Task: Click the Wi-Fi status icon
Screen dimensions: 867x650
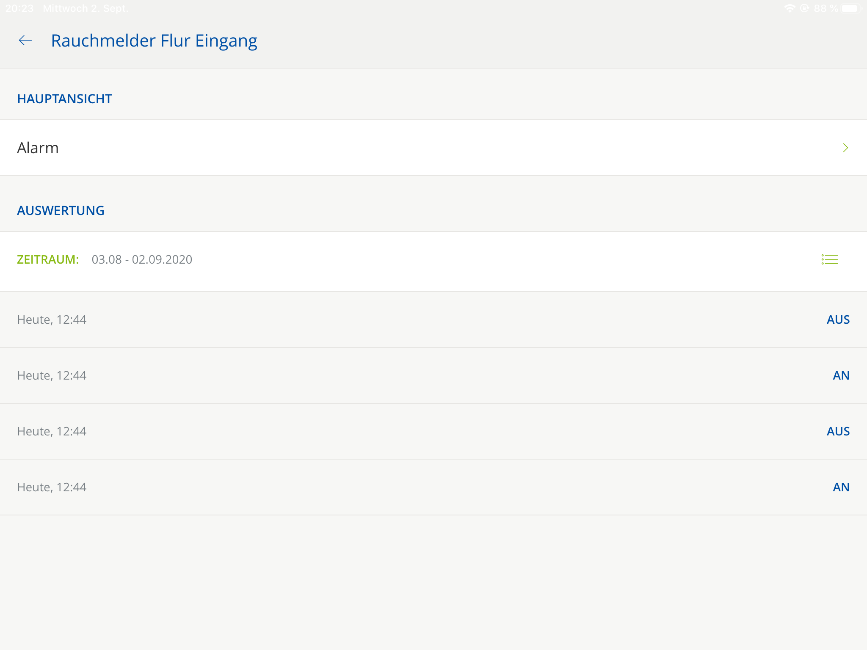Action: point(789,8)
